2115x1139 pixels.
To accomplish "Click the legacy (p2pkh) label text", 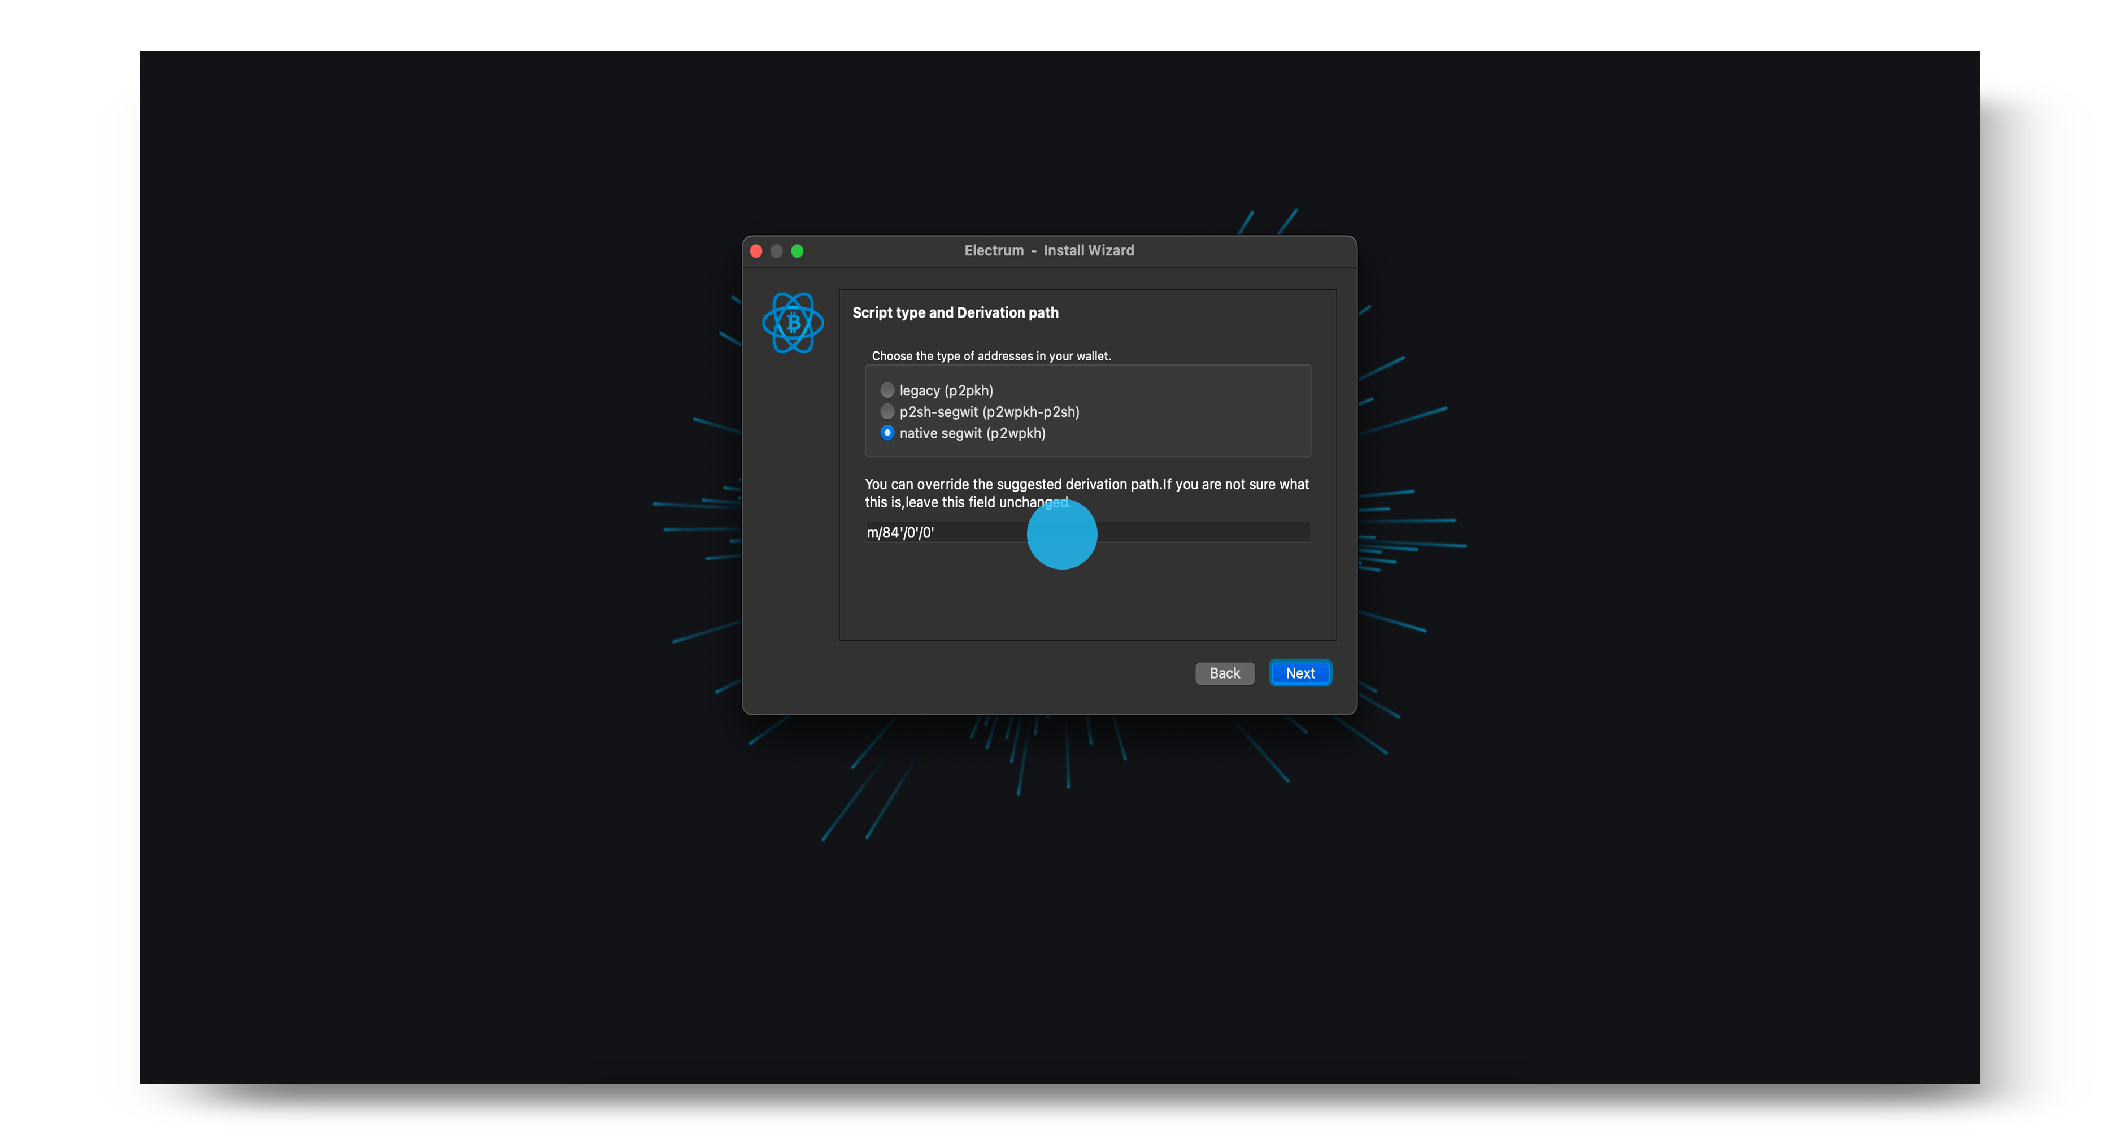I will (x=946, y=391).
